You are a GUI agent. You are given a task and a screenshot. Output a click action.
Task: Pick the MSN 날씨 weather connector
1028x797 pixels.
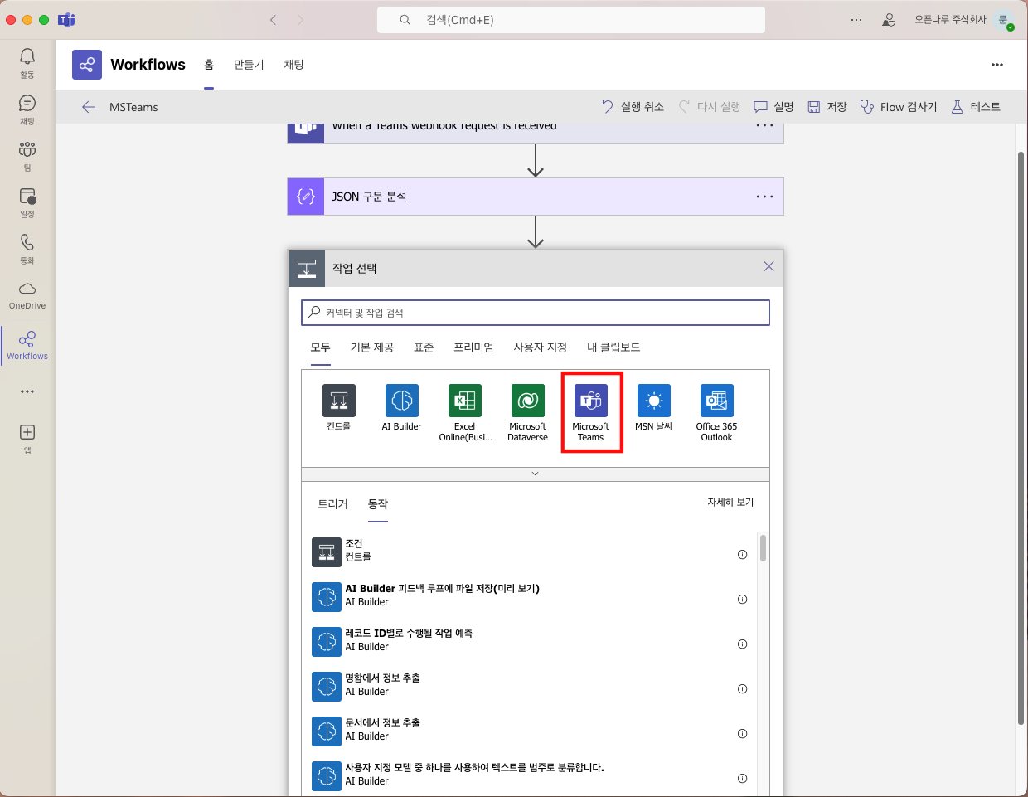point(653,401)
